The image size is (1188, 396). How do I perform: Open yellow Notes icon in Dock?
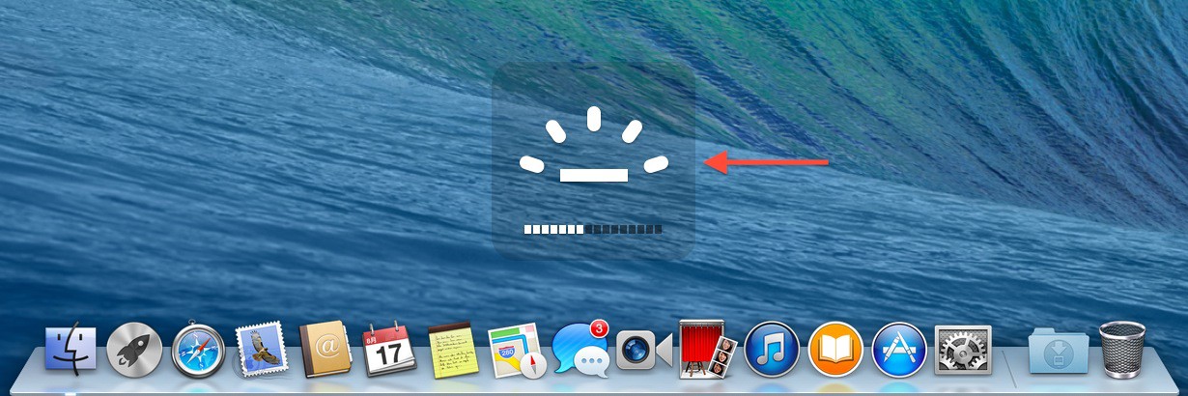452,349
